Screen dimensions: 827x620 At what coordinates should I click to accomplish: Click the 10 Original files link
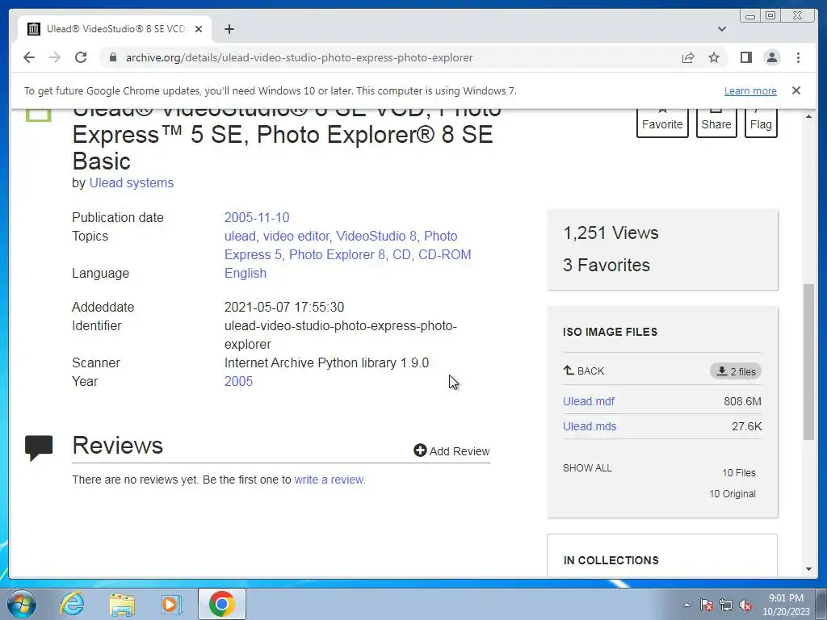pos(732,493)
